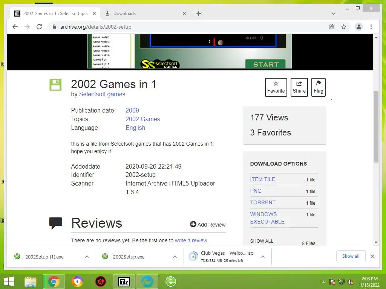The width and height of the screenshot is (386, 289).
Task: Close the Downloads tab
Action: click(184, 14)
